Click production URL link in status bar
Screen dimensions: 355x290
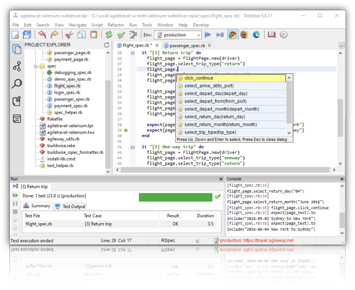pyautogui.click(x=257, y=241)
